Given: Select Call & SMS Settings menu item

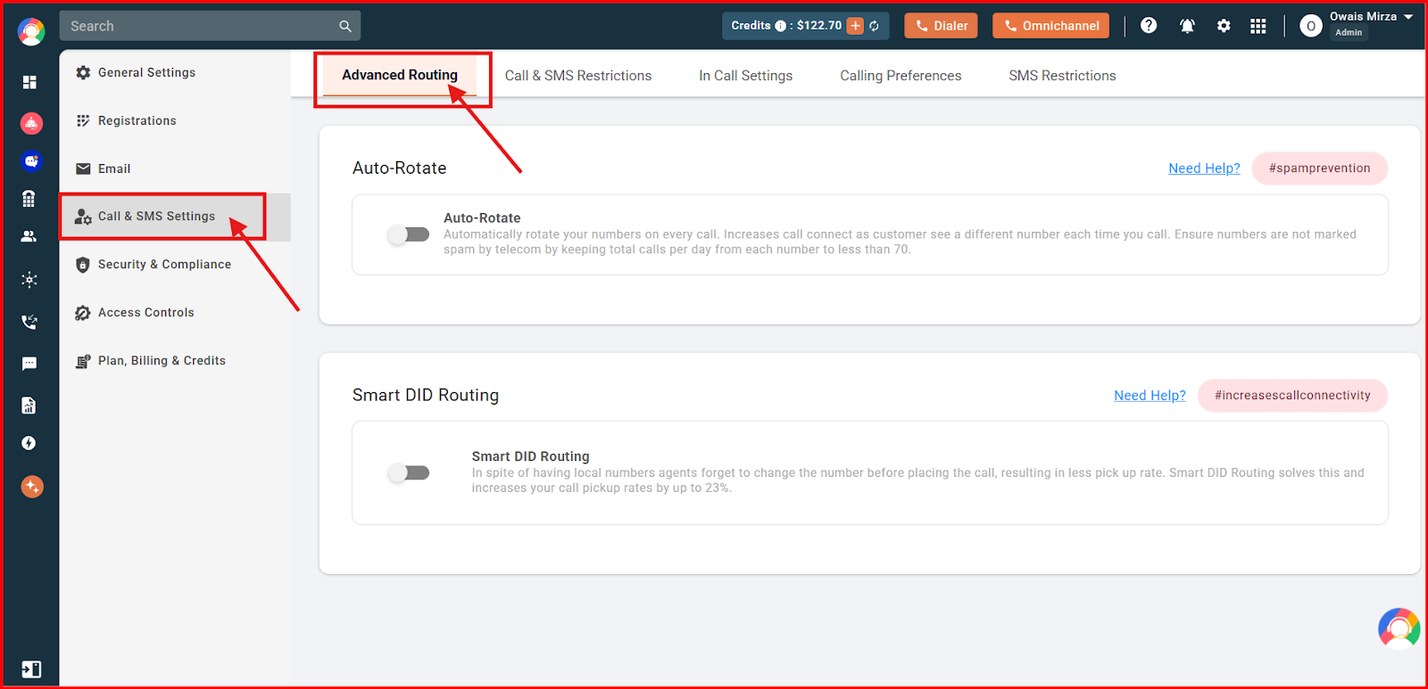Looking at the screenshot, I should (175, 217).
